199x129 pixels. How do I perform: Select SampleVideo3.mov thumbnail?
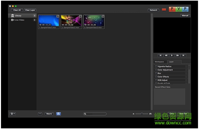94,22
